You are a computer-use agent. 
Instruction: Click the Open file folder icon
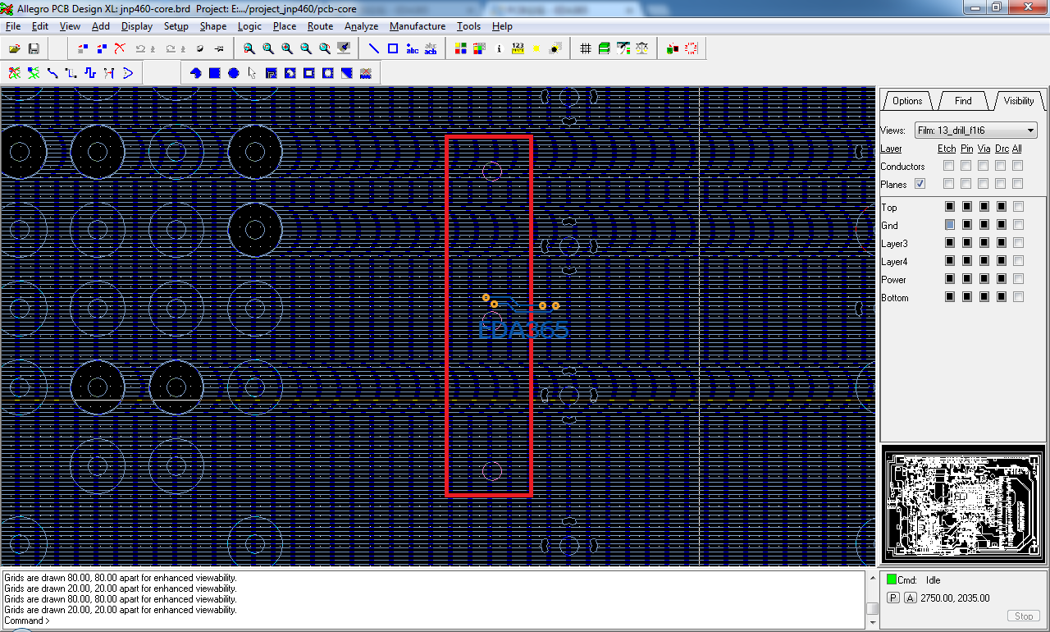[x=15, y=49]
